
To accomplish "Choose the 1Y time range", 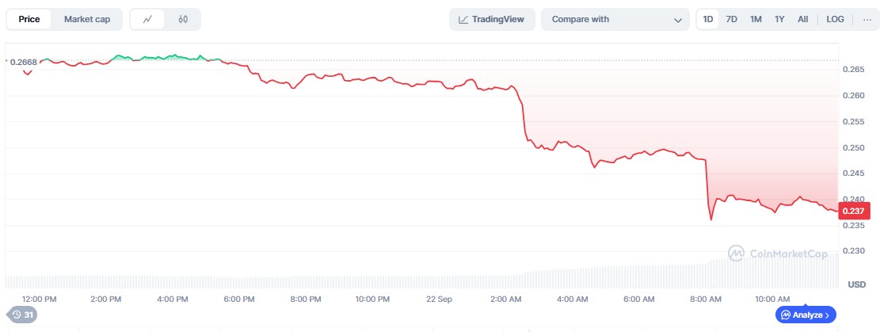I will click(x=779, y=19).
